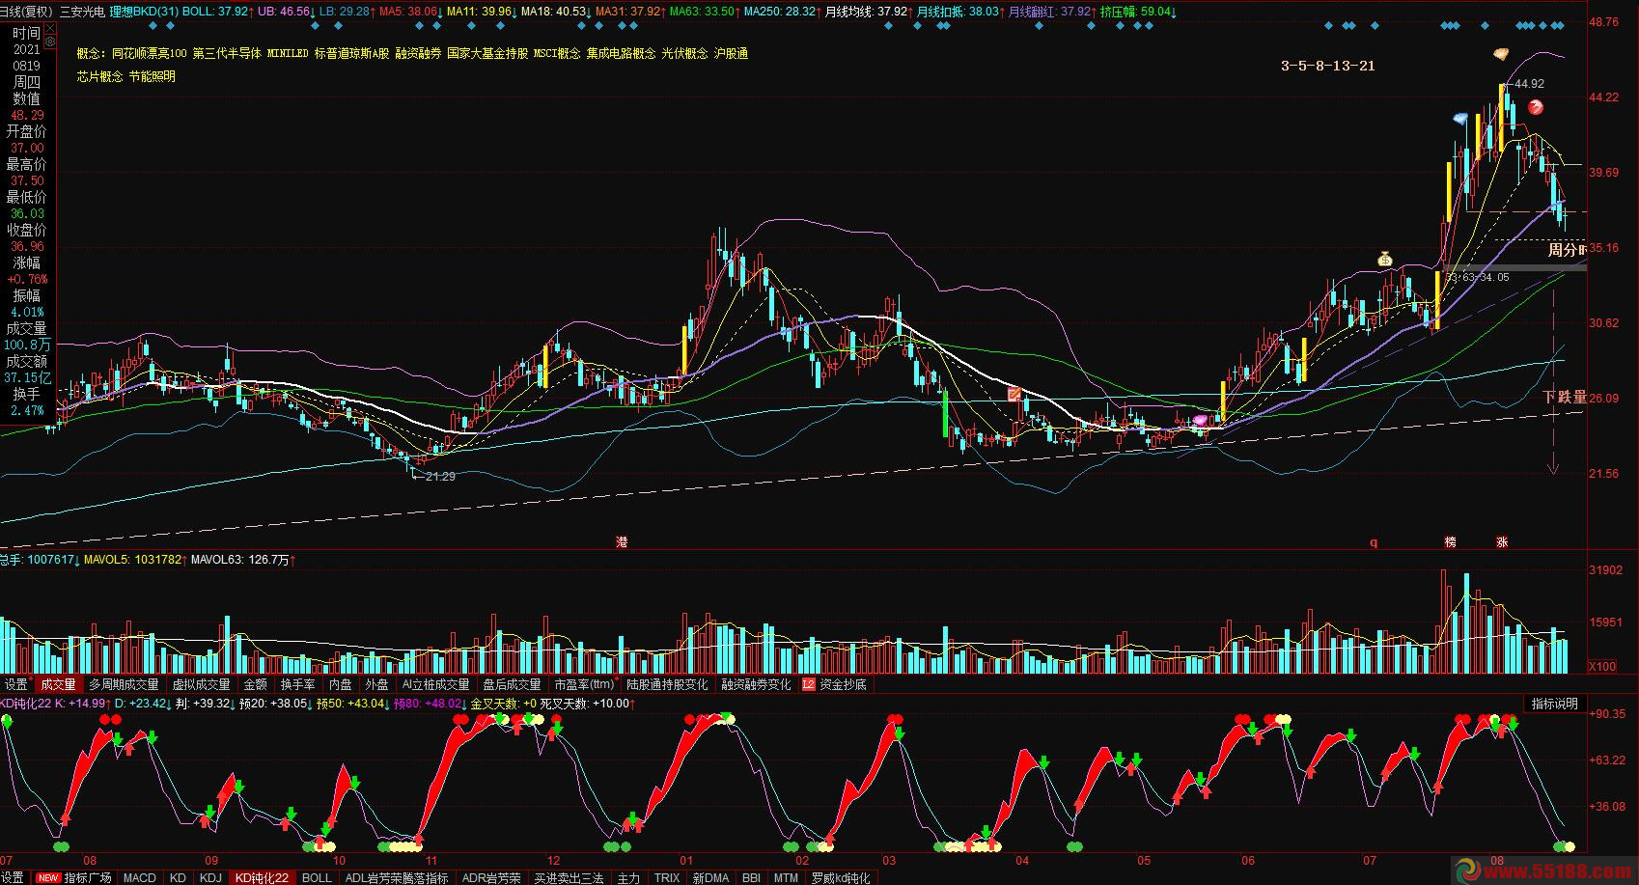This screenshot has height=885, width=1639.
Task: Click the 光伏概念 concept tag
Action: (684, 53)
